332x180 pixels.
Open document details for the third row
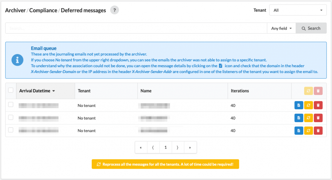pyautogui.click(x=299, y=131)
